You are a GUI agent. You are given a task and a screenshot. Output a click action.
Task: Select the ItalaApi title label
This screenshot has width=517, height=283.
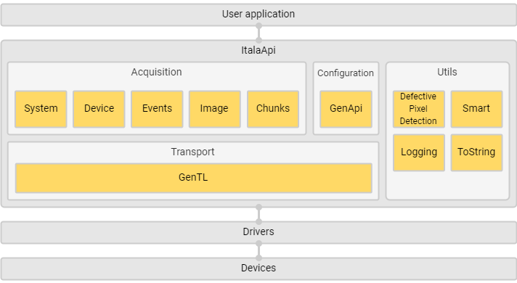[258, 50]
